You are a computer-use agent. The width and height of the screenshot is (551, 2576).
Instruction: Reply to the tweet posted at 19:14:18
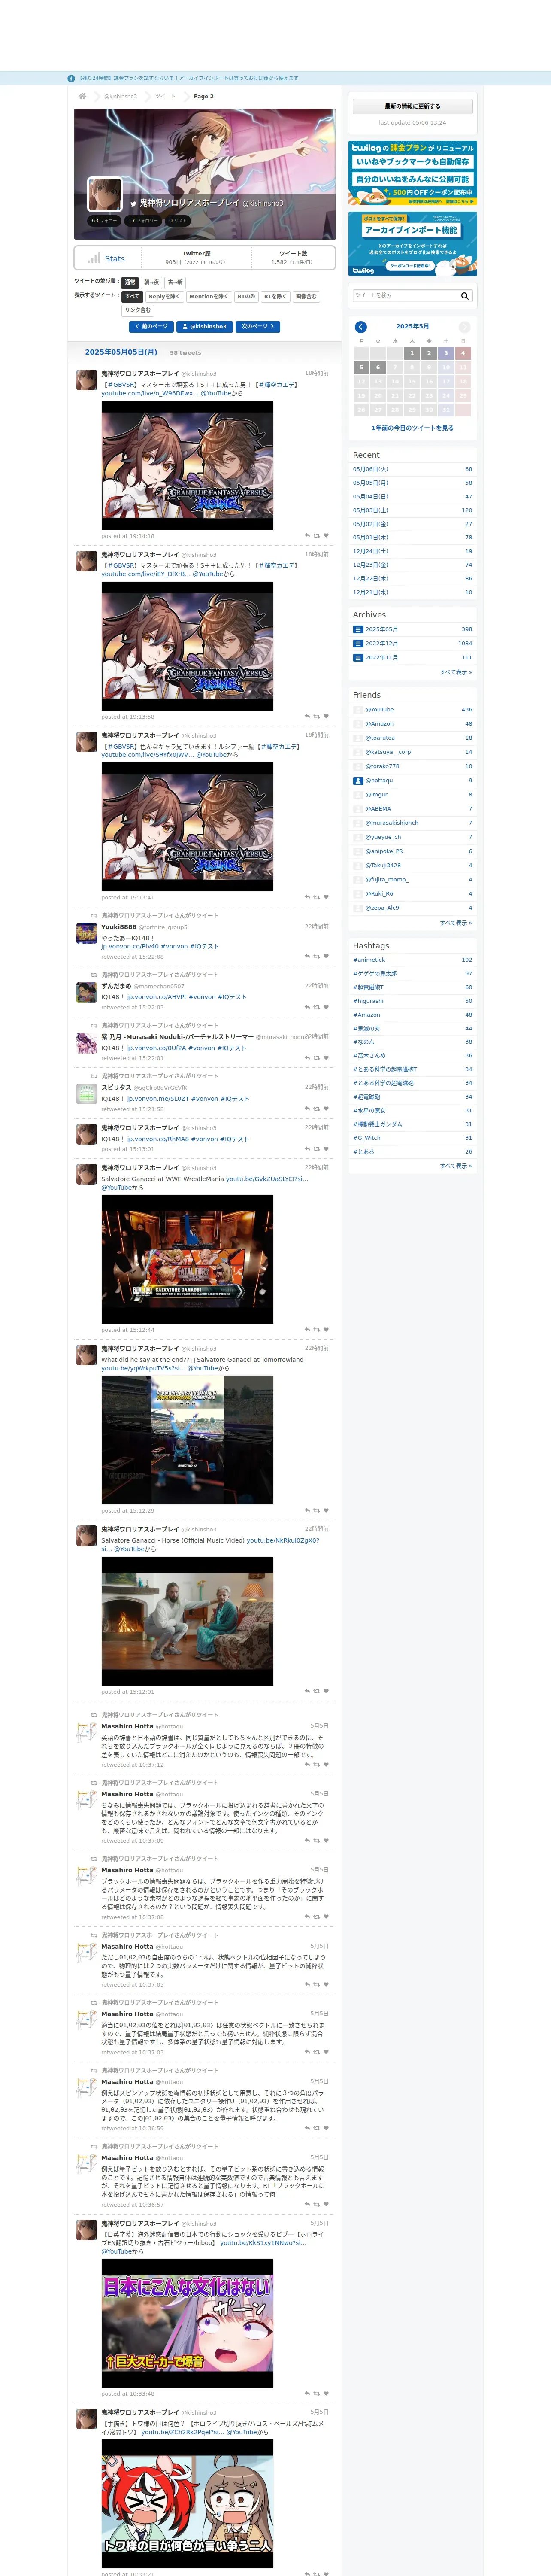coord(307,536)
